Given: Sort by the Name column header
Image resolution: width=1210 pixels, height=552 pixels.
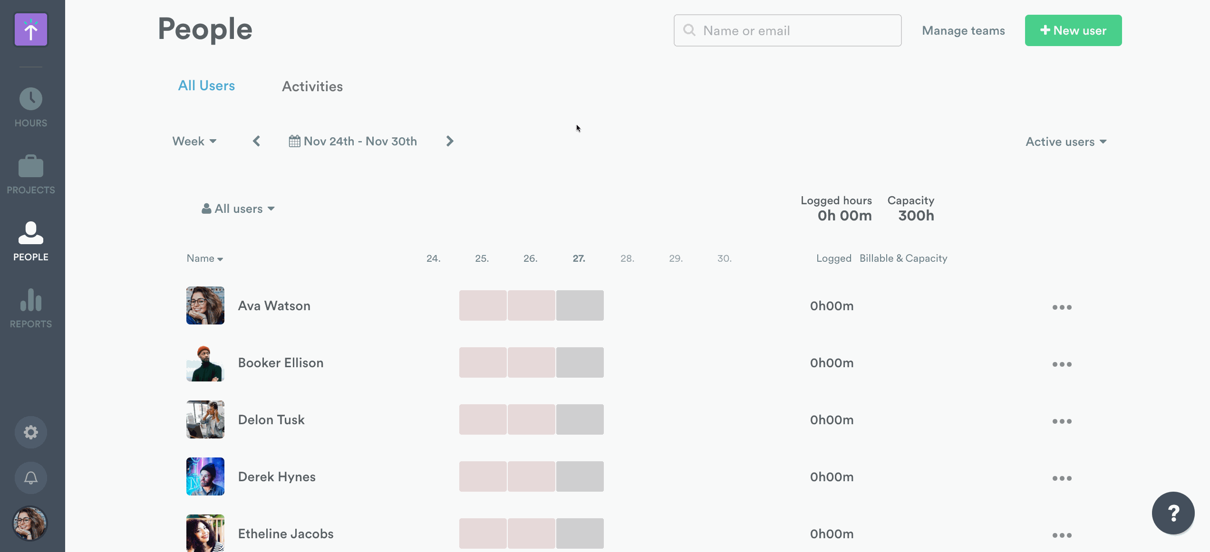Looking at the screenshot, I should 204,258.
